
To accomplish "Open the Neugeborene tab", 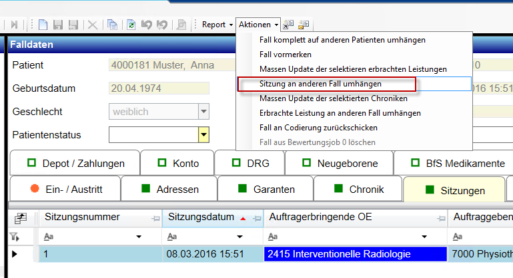I will tap(340, 163).
